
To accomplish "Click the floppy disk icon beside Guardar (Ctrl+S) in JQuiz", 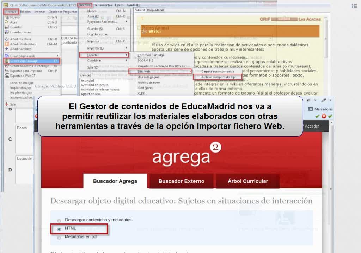I will click(x=7, y=27).
